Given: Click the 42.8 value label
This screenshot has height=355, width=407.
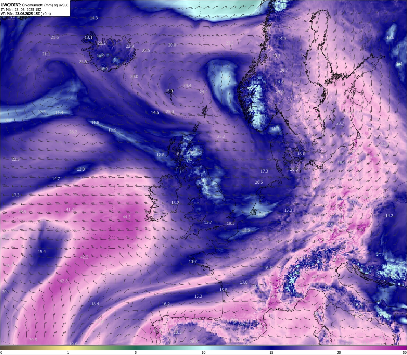Looking at the screenshot, I should coord(64,281).
